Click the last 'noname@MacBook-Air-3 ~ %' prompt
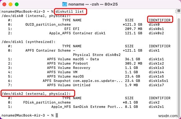The height and width of the screenshot is (119, 181). [28, 115]
